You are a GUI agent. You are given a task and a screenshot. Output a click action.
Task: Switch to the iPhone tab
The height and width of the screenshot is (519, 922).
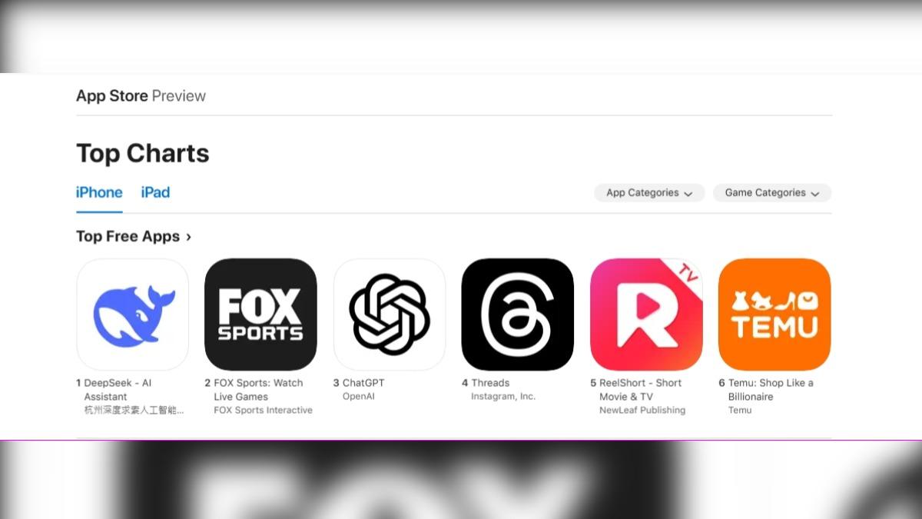pos(99,192)
